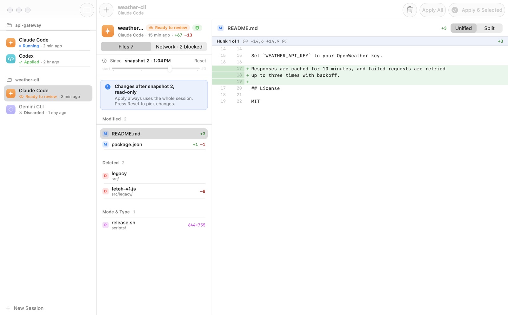Click the D badge beside fetch-v1.js
Viewport: 508px width, 315px height.
(105, 191)
